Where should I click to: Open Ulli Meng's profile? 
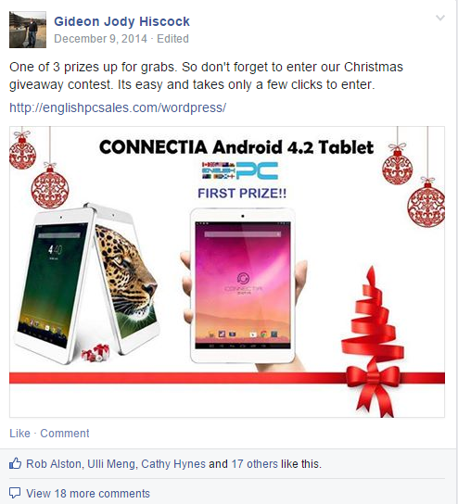[111, 464]
